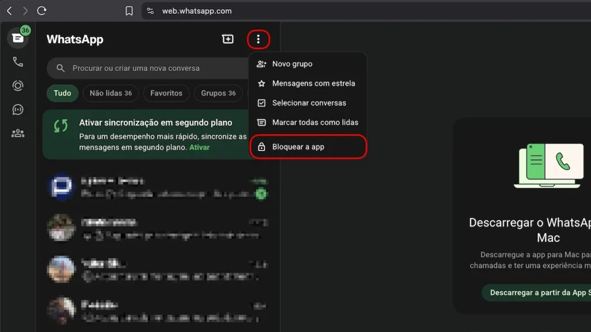Switch to Grupos 36 filter
591x332 pixels.
pyautogui.click(x=218, y=93)
